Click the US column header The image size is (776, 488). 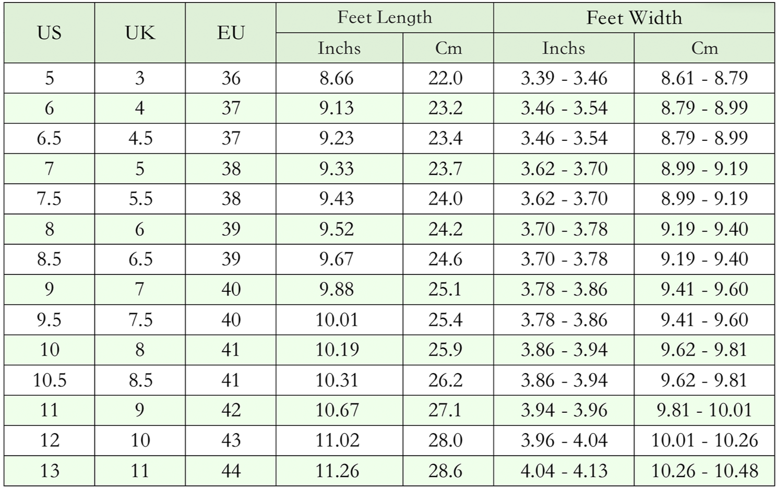coord(50,33)
